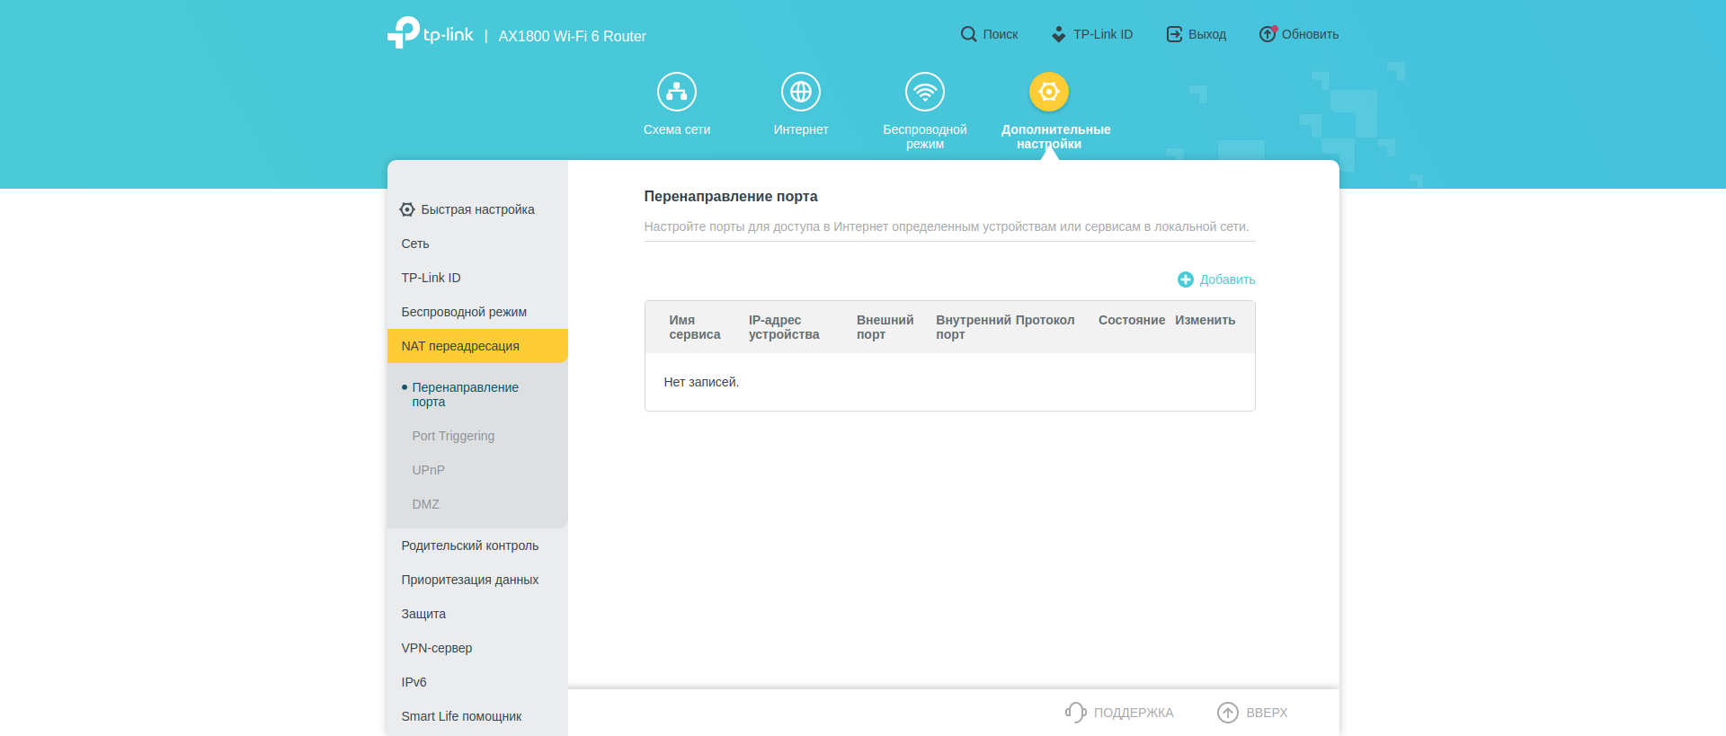The image size is (1726, 736).
Task: Open VPN-сервер in the sidebar
Action: (437, 648)
